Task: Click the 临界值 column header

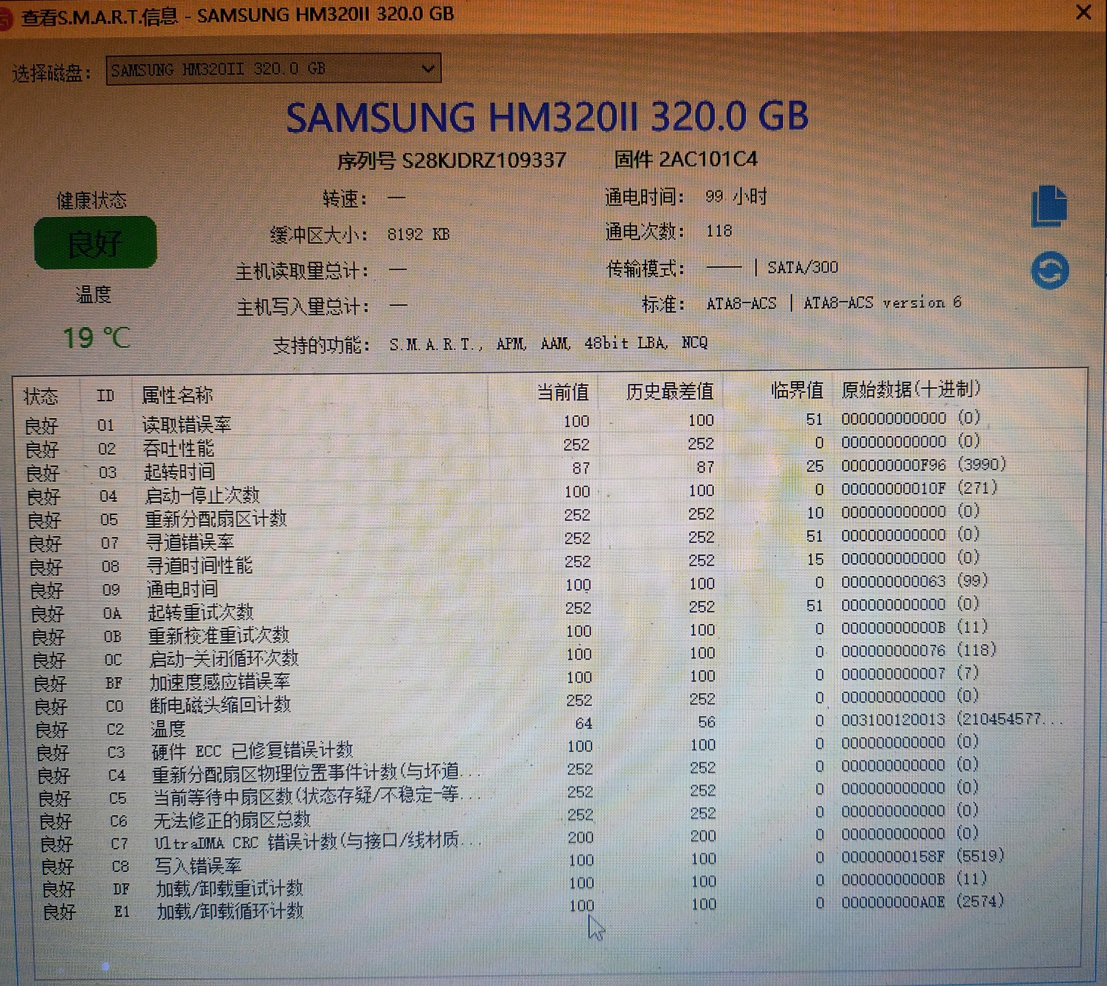Action: [797, 390]
